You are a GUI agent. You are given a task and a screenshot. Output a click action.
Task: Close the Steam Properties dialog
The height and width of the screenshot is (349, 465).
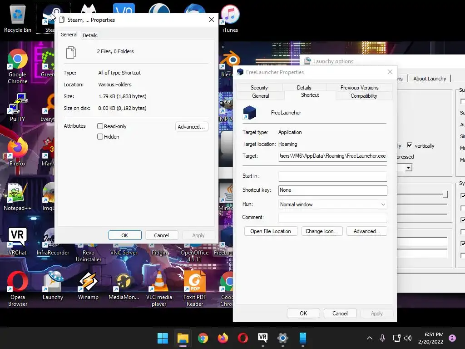pyautogui.click(x=212, y=20)
